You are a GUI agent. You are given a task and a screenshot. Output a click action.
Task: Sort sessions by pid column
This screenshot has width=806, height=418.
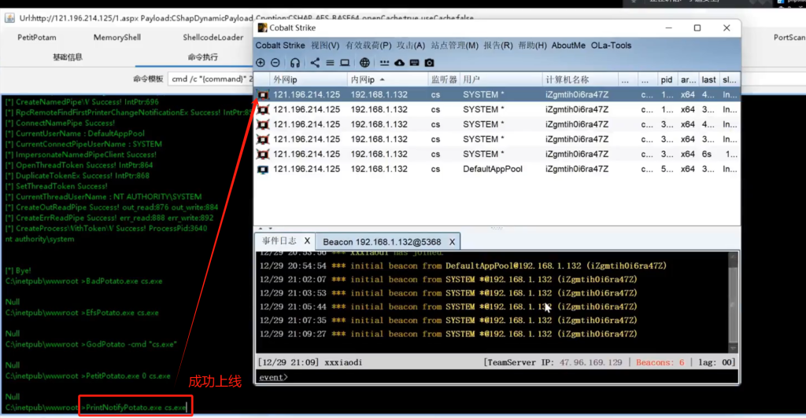[667, 79]
